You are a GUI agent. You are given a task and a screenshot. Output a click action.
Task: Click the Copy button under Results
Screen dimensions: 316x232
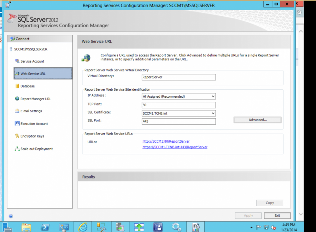pos(270,203)
